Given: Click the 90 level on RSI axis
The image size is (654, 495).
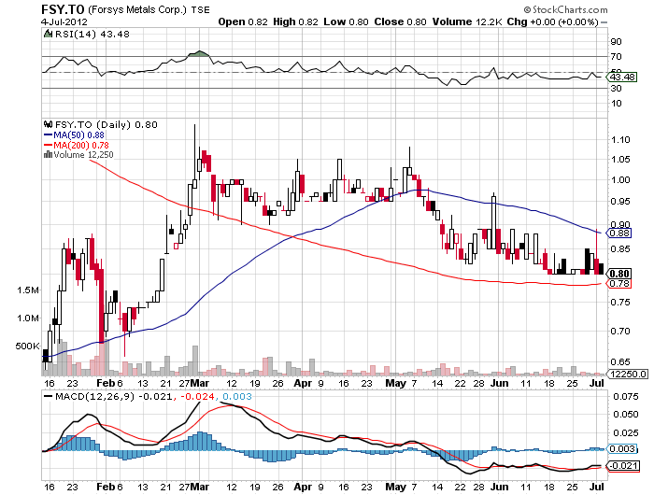Looking at the screenshot, I should (x=616, y=41).
